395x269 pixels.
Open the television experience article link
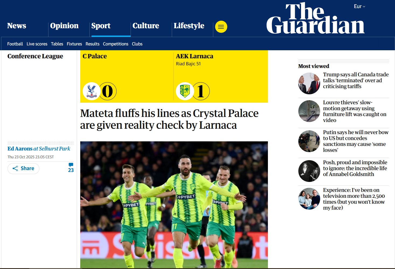click(354, 199)
